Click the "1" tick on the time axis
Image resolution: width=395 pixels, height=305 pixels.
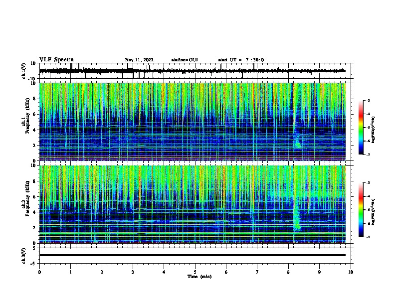70,272
